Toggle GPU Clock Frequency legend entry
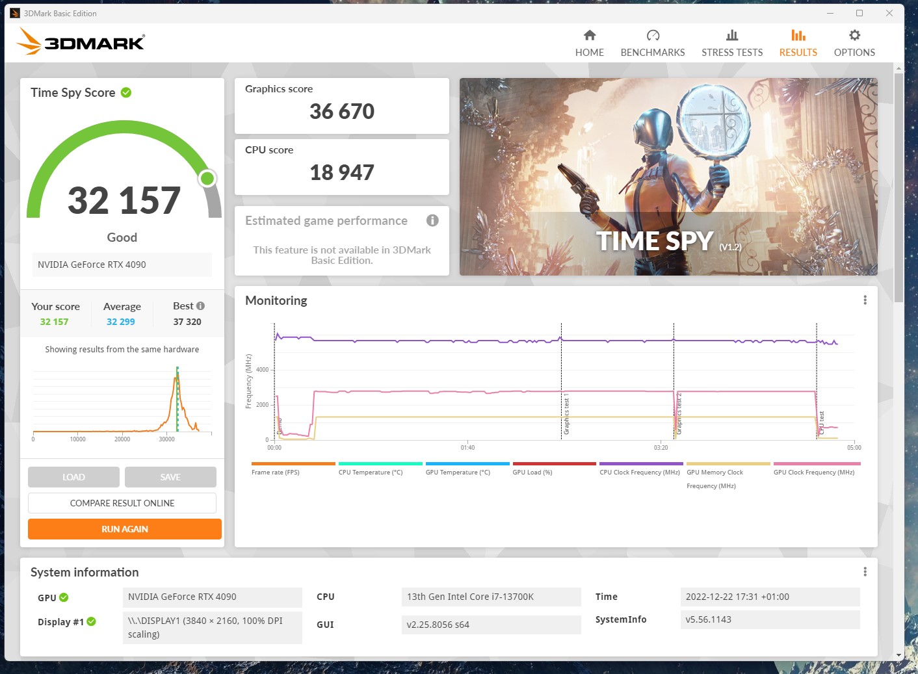 [x=817, y=469]
